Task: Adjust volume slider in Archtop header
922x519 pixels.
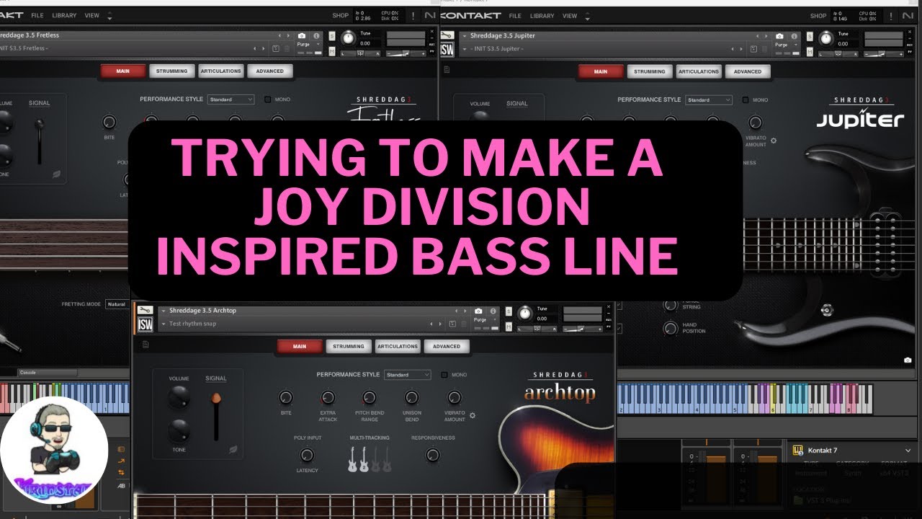Action: [582, 329]
